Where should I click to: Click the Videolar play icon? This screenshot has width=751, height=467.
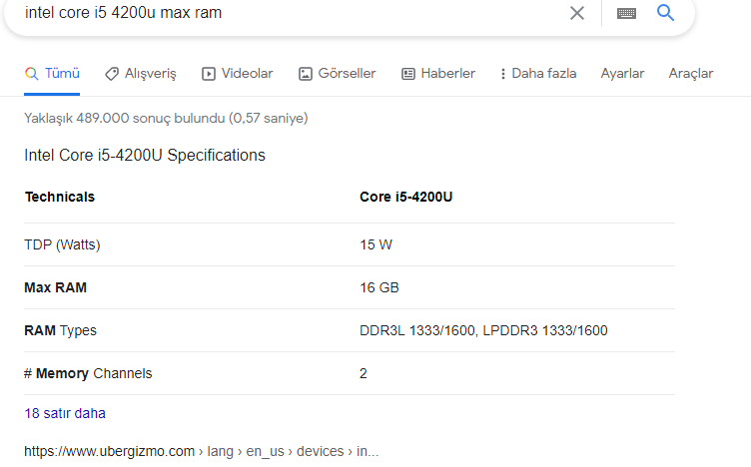pos(209,74)
